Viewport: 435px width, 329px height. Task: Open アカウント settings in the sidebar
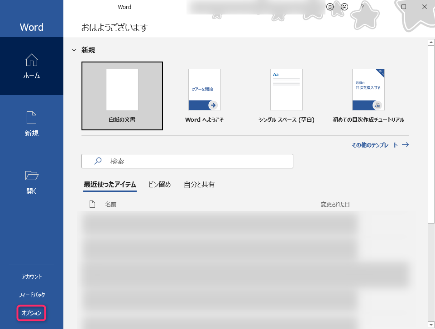pos(32,277)
